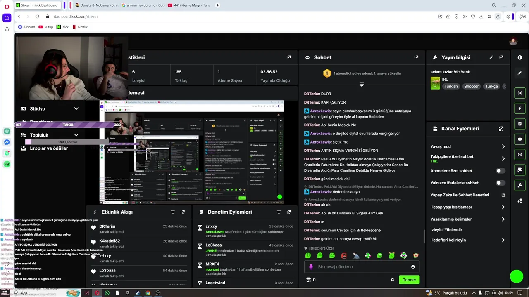
Task: Click the Turkish stream tag
Action: point(451,87)
